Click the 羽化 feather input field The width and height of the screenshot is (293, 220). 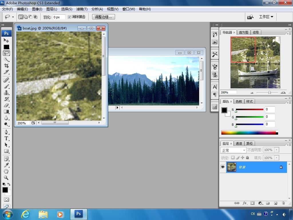point(59,17)
